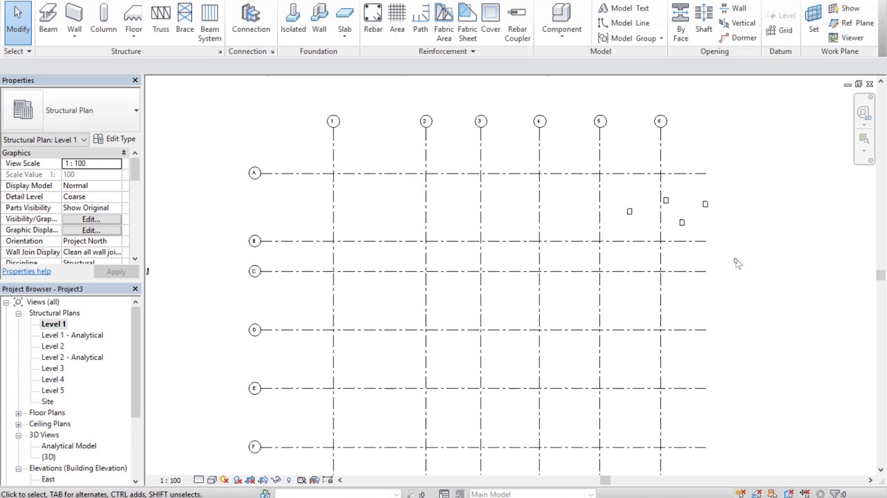The width and height of the screenshot is (887, 498).
Task: Click the Set work plane tool
Action: 814,19
